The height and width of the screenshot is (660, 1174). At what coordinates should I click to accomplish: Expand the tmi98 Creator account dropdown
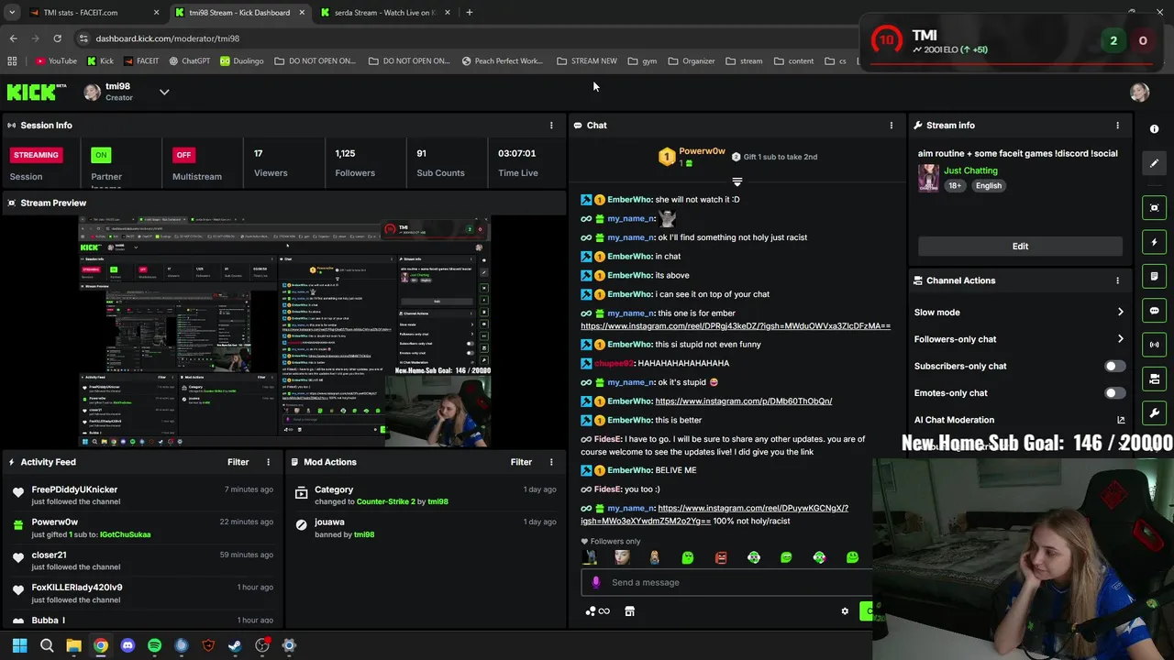pos(164,92)
